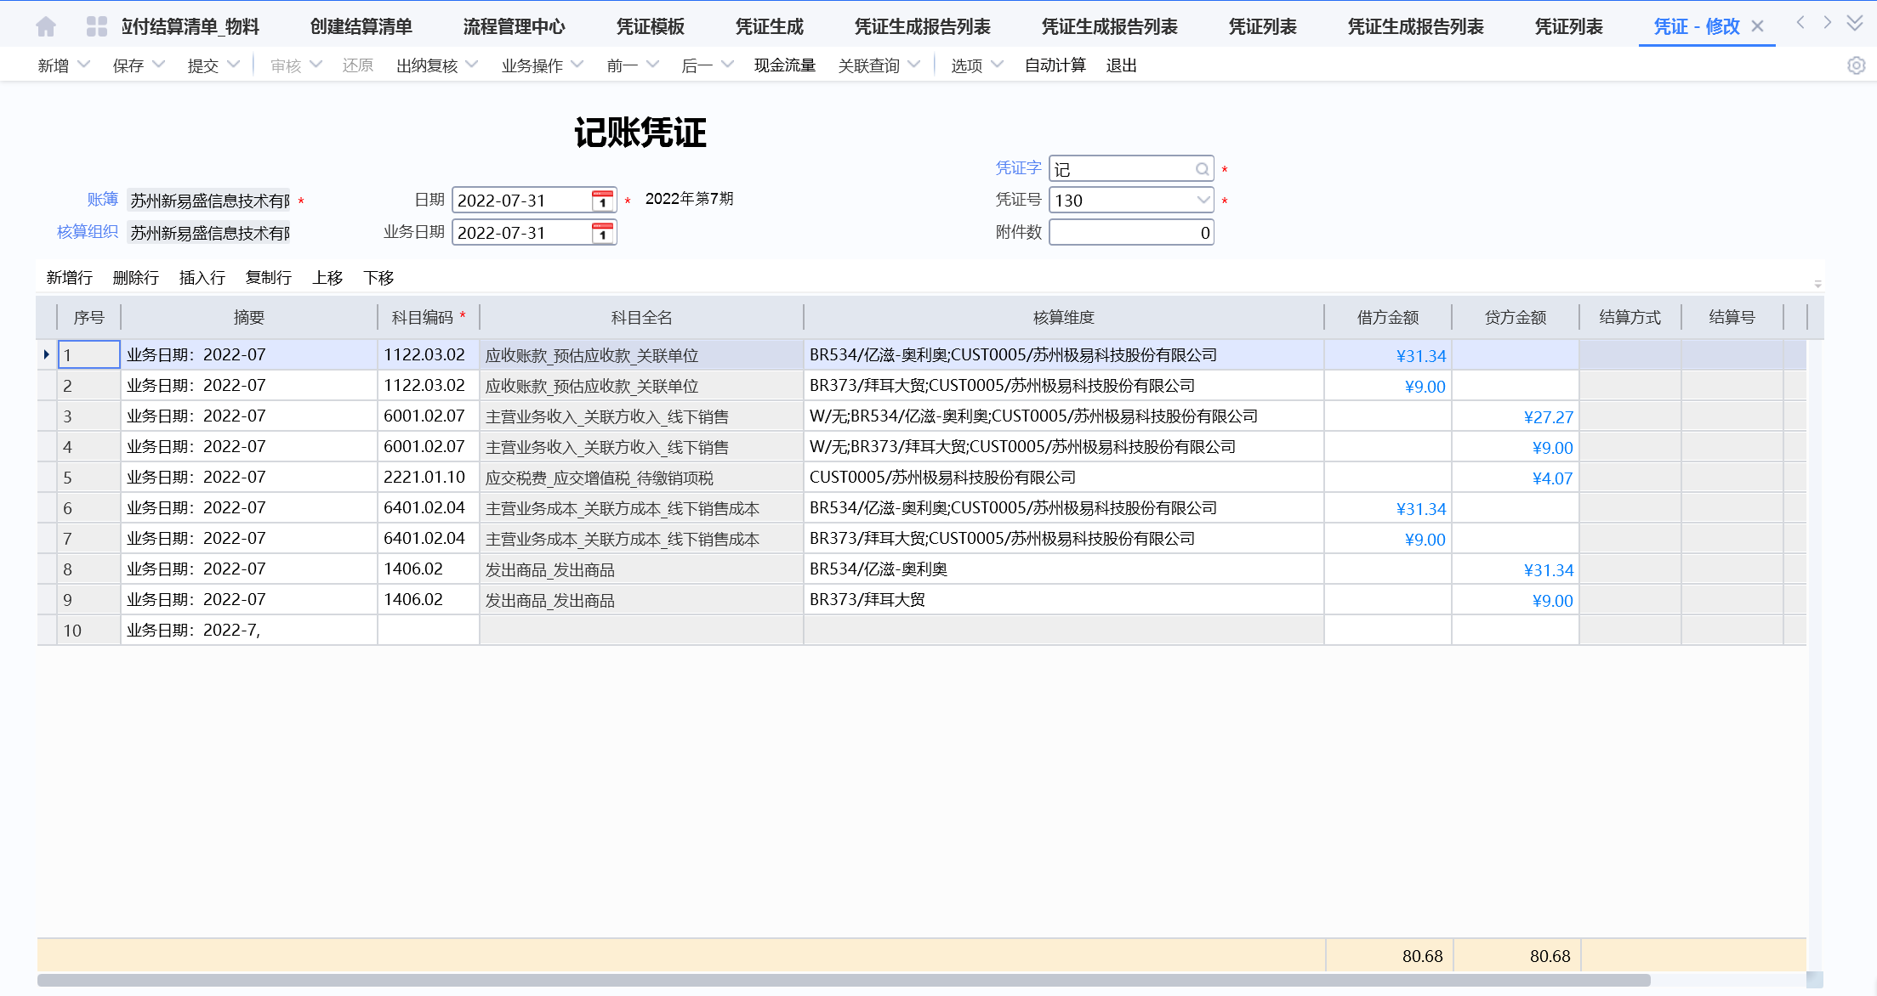Expand the 前一 dropdown arrow
The image size is (1877, 996).
pos(653,65)
